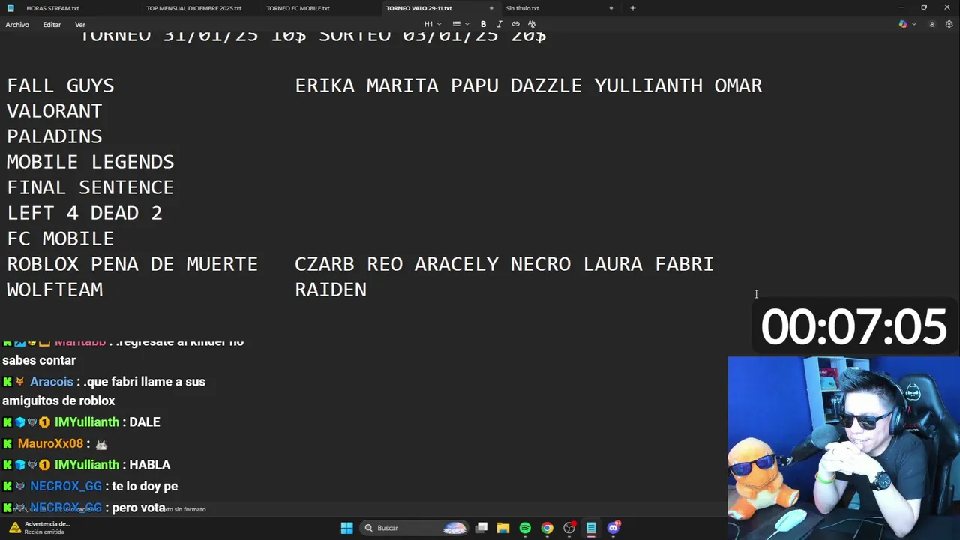Click the name FABRI in Roblox row

click(x=685, y=264)
